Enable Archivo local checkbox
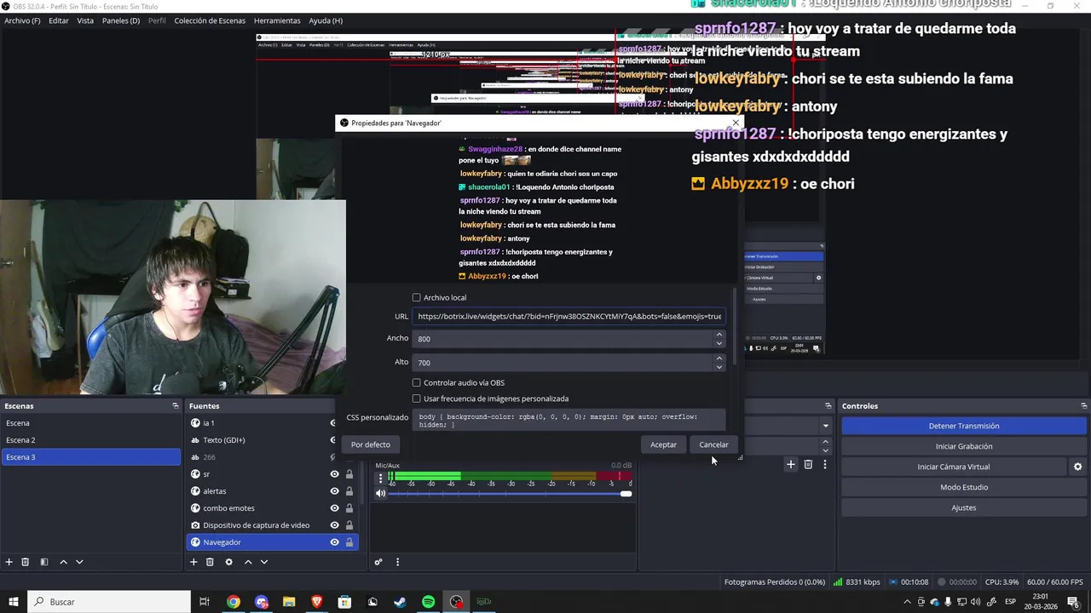 417,298
